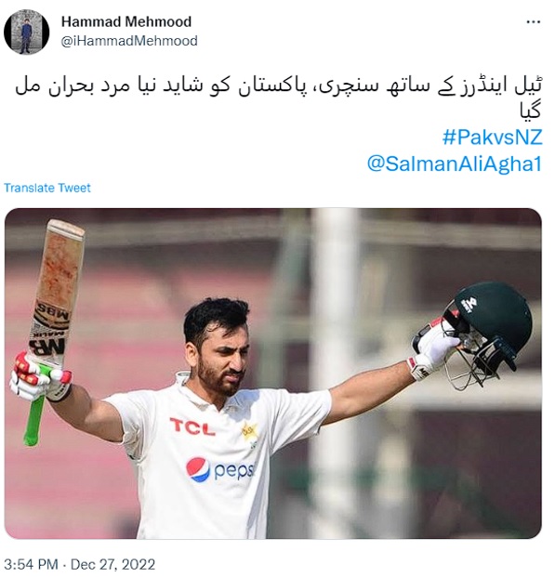
Task: Open the @iHammadMehmood handle link
Action: [x=129, y=41]
